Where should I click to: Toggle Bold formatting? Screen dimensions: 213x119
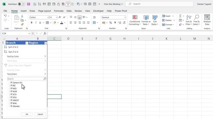pyautogui.click(x=32, y=22)
